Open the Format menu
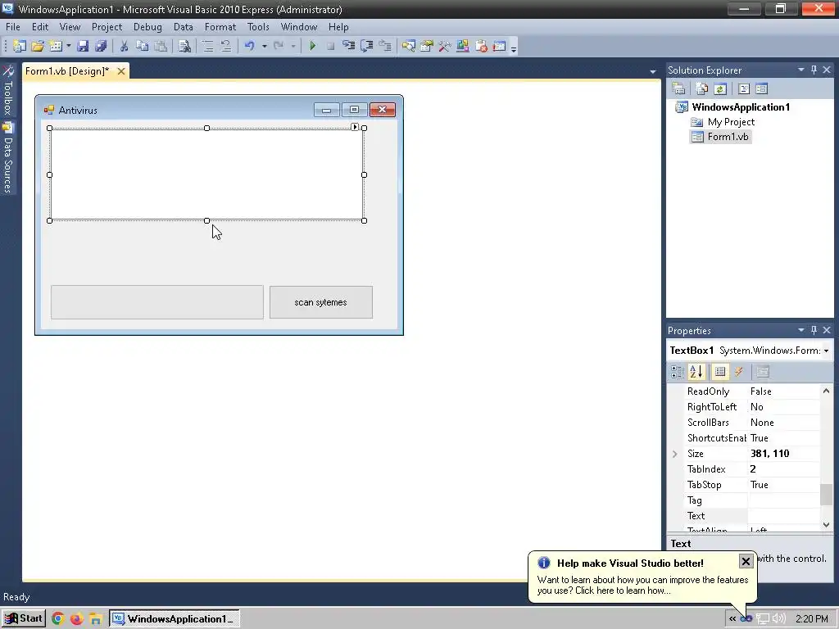 pos(220,27)
